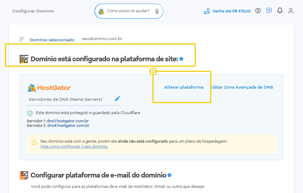The image size is (303, 193).
Task: Click the 'Domínio selecionado:' label
Action: coord(52,40)
